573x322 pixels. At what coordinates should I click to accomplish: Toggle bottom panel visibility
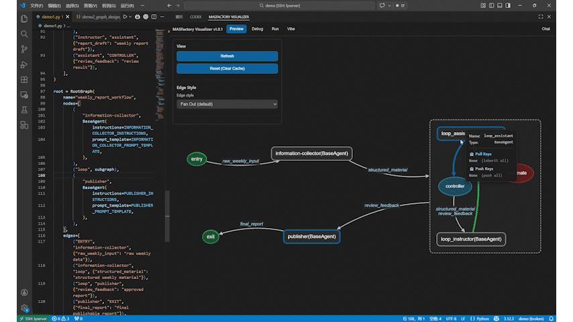pyautogui.click(x=500, y=5)
